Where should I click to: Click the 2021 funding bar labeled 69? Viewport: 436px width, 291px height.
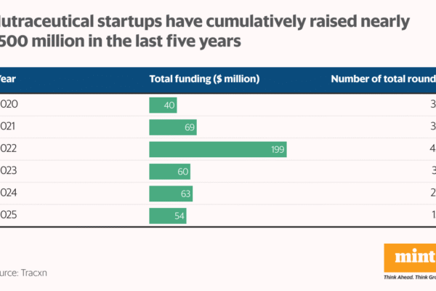click(x=173, y=127)
